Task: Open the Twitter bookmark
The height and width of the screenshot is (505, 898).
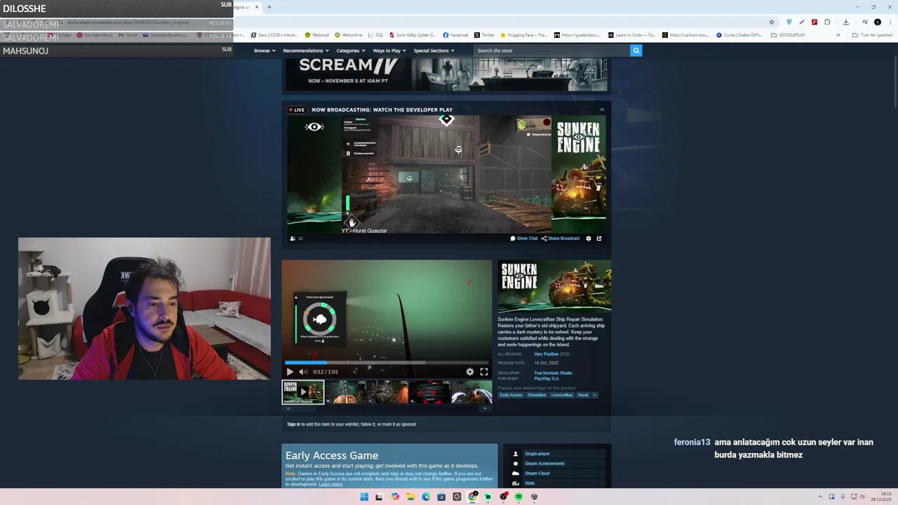Action: pos(484,35)
